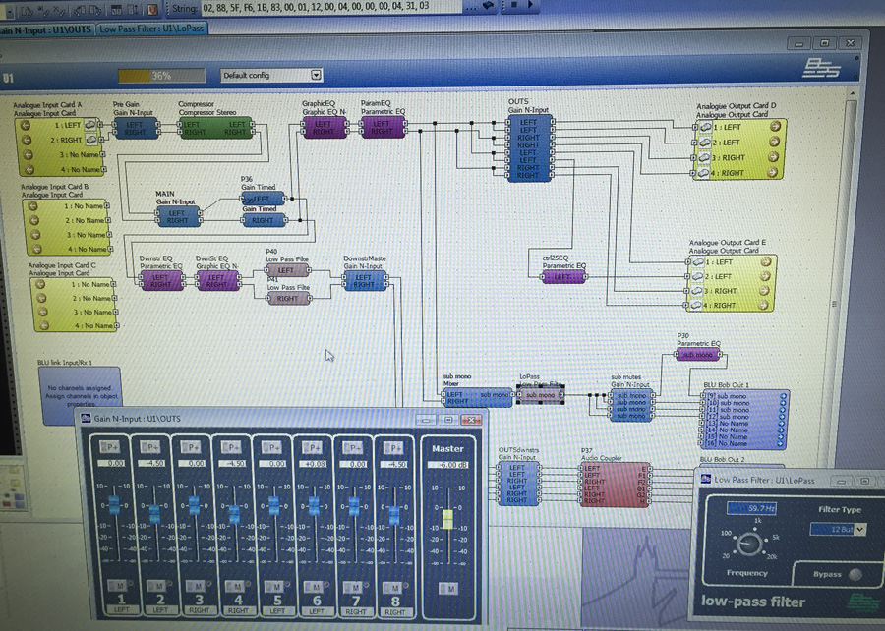Select the Pre Gain N-Input block

click(135, 128)
